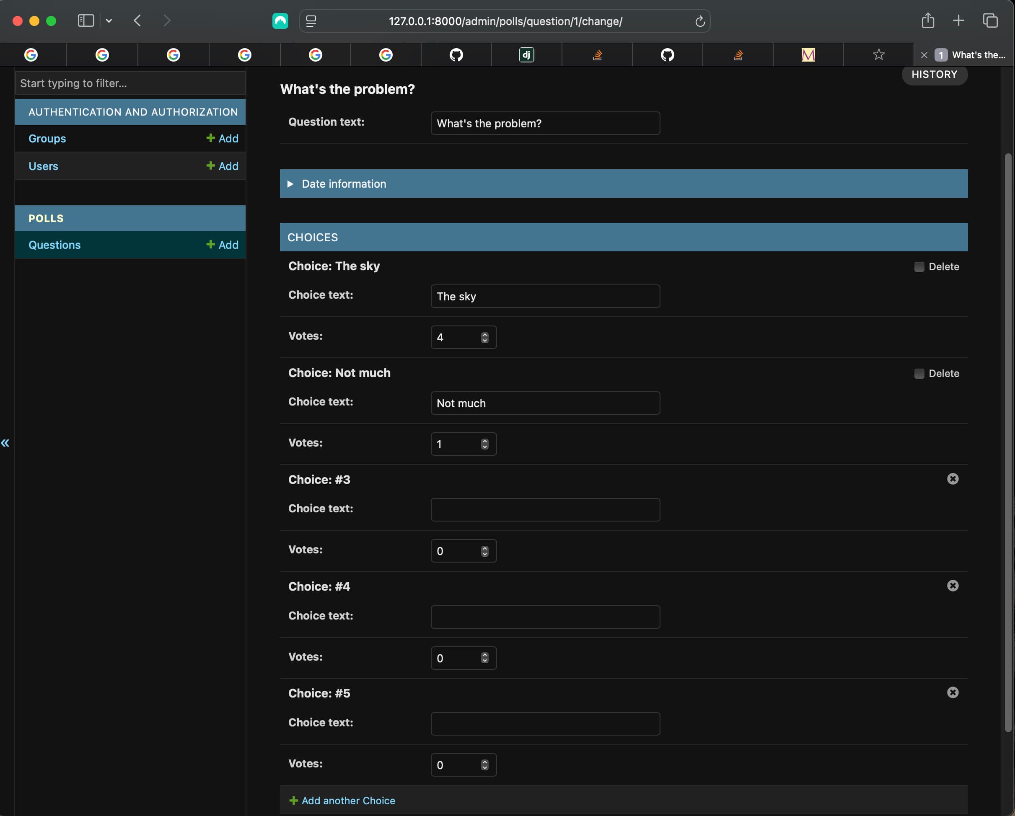
Task: Open the Share menu
Action: coord(927,21)
